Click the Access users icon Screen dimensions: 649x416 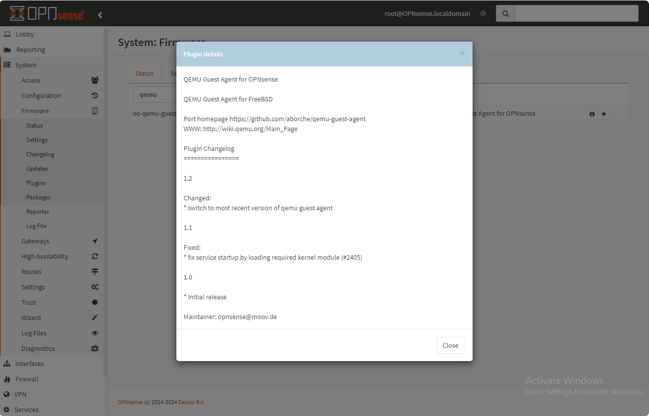click(x=95, y=80)
